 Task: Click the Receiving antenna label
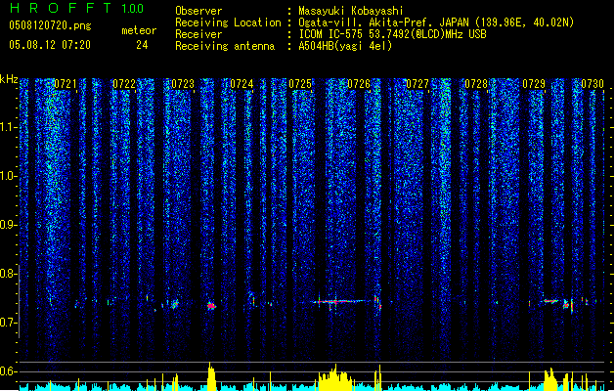(x=225, y=46)
